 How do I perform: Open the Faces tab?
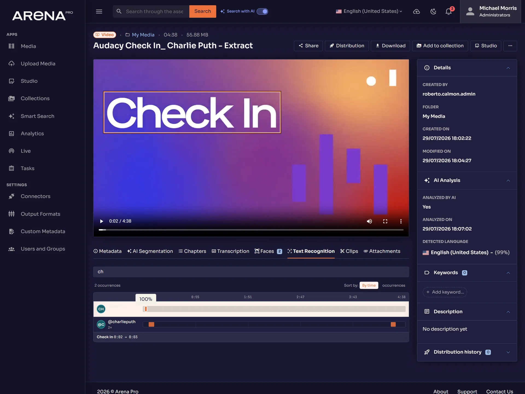coord(268,251)
